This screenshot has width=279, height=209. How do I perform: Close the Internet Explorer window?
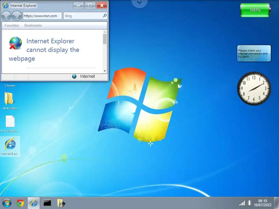click(102, 5)
